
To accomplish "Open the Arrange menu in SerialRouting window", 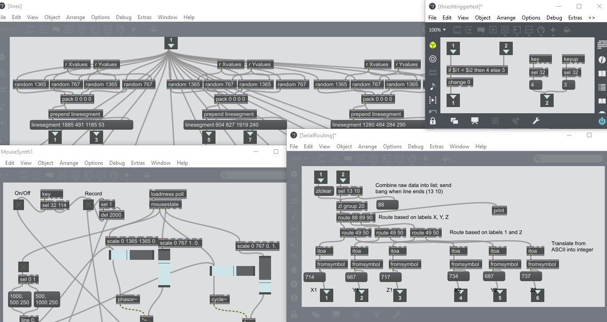I will (x=367, y=147).
